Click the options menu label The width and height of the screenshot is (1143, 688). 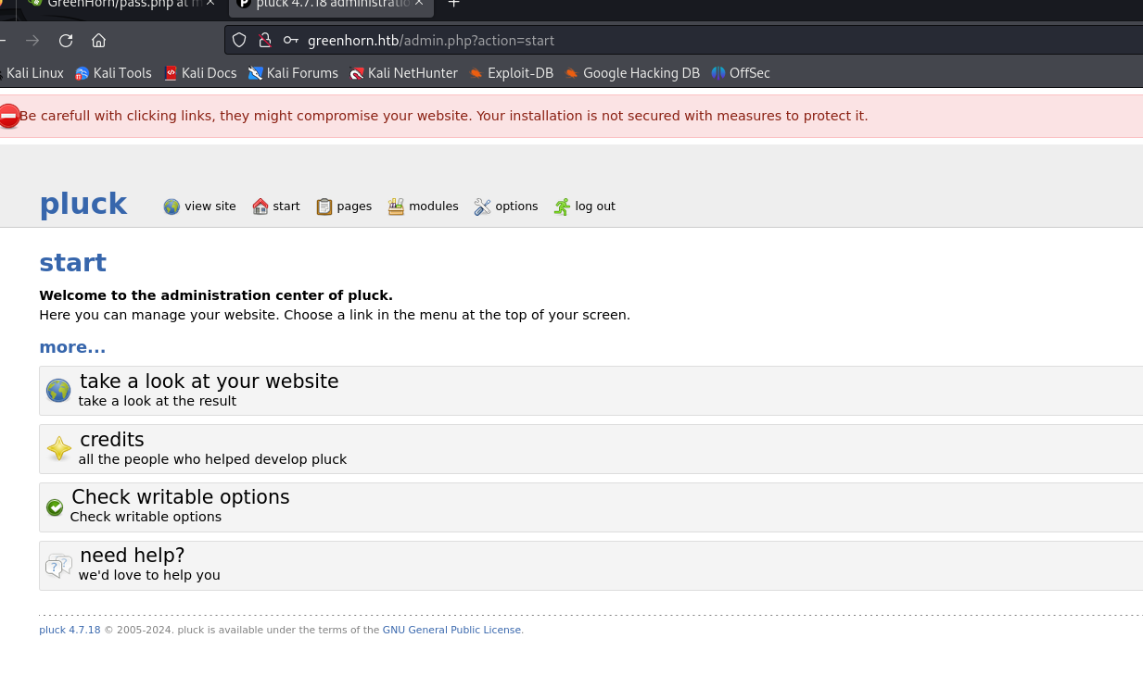516,206
